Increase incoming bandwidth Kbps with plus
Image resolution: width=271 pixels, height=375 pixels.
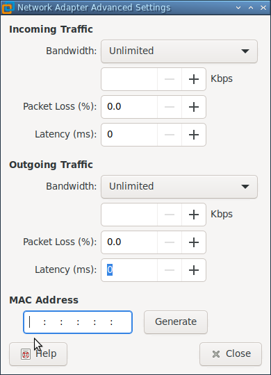pyautogui.click(x=194, y=79)
